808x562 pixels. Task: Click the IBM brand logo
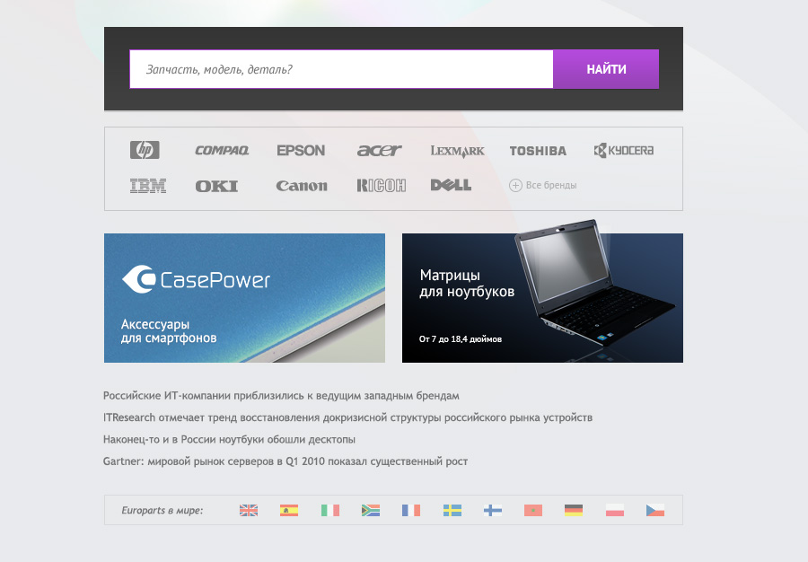(x=148, y=186)
